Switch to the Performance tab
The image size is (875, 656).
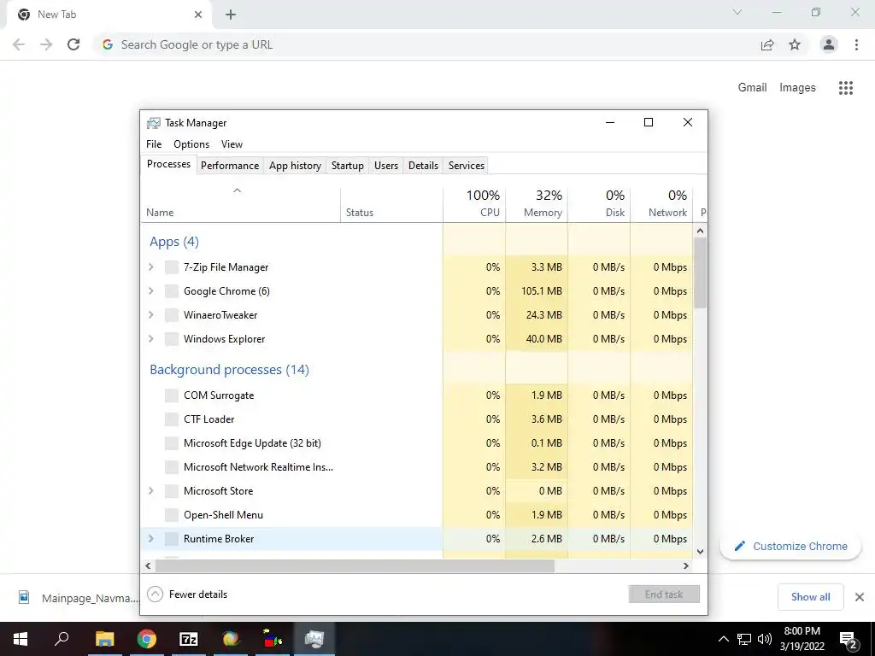[230, 166]
